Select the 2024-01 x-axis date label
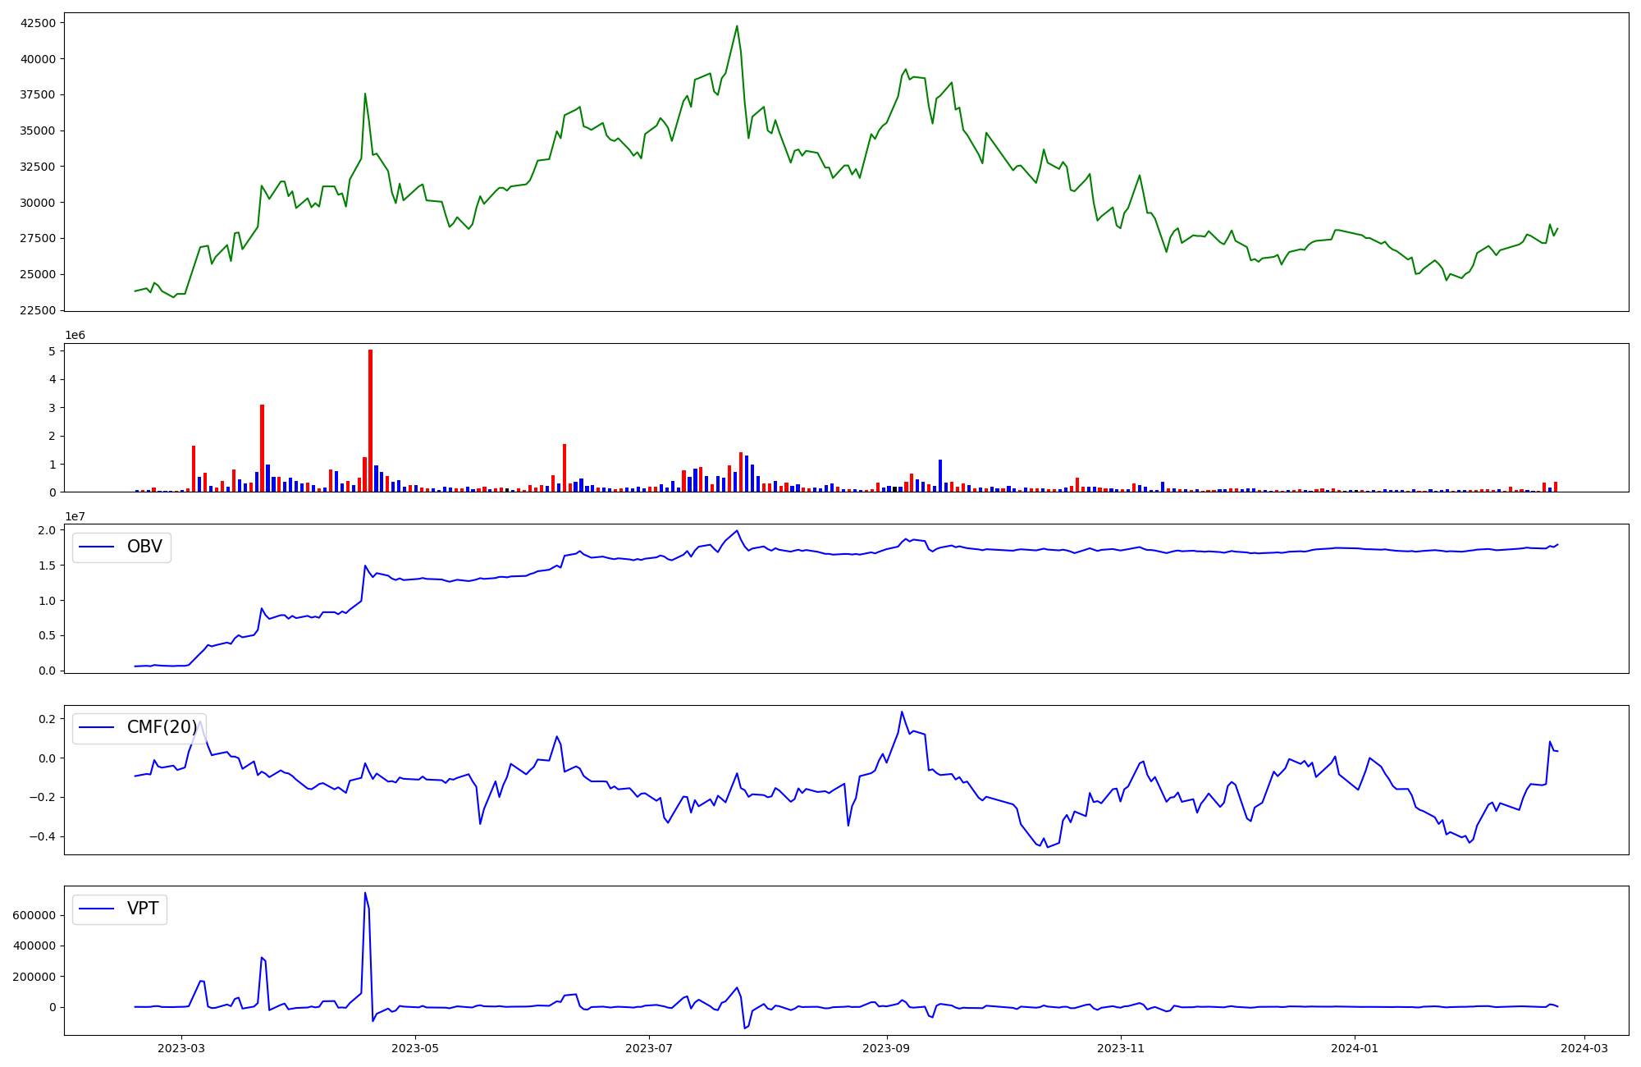The image size is (1641, 1067). 1355,1048
